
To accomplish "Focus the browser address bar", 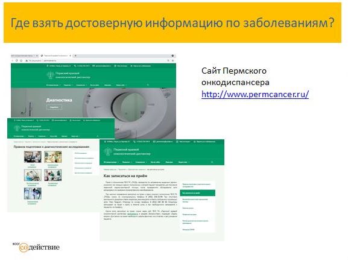I will (95, 60).
